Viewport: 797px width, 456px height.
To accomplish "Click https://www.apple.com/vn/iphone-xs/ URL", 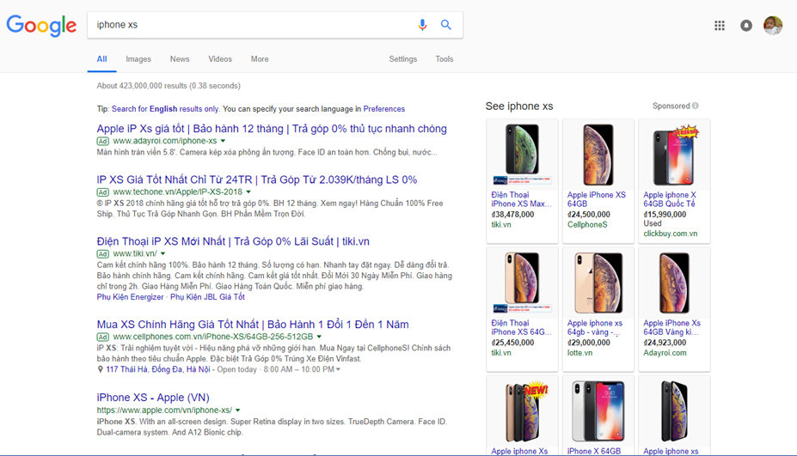I will point(164,410).
